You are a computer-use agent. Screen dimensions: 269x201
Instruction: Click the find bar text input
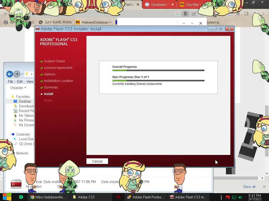[147, 23]
